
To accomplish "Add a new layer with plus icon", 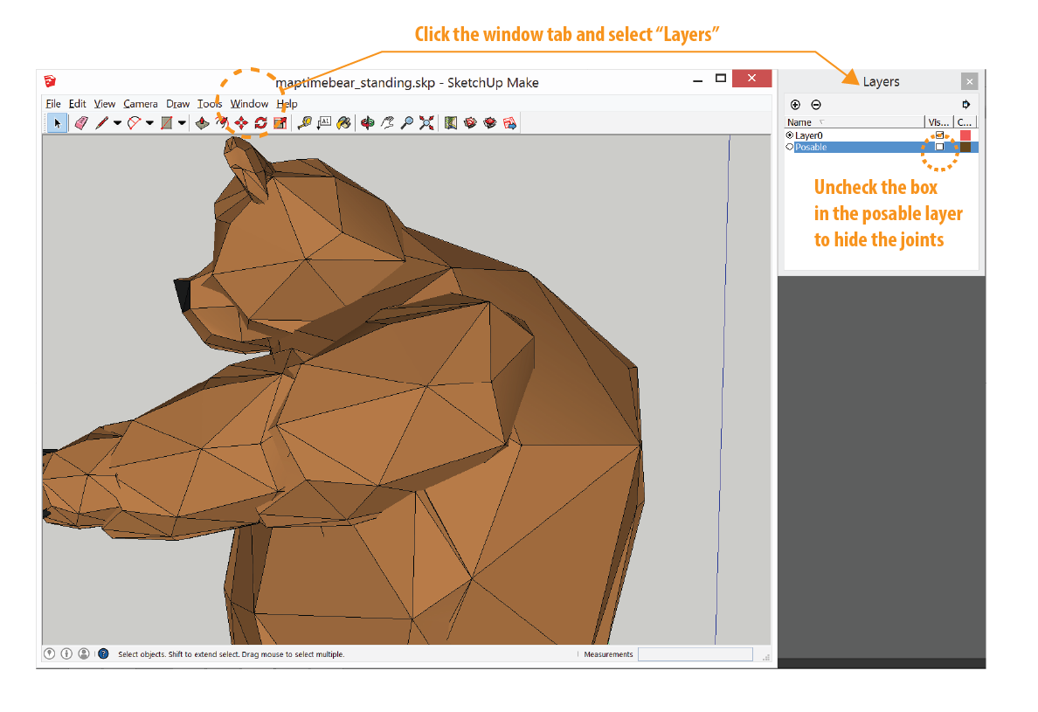I will tap(796, 105).
